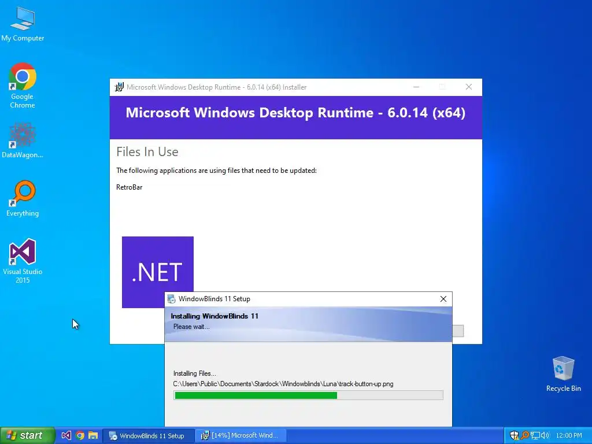Screen dimensions: 592x444
Task: Click the WindowBlinds installation progress bar
Action: (x=308, y=395)
